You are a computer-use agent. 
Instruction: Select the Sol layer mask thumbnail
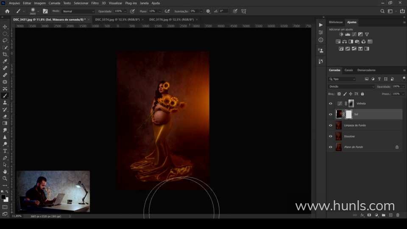(x=348, y=114)
